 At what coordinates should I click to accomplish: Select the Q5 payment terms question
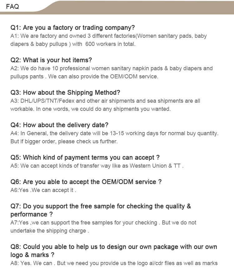tap(85, 158)
